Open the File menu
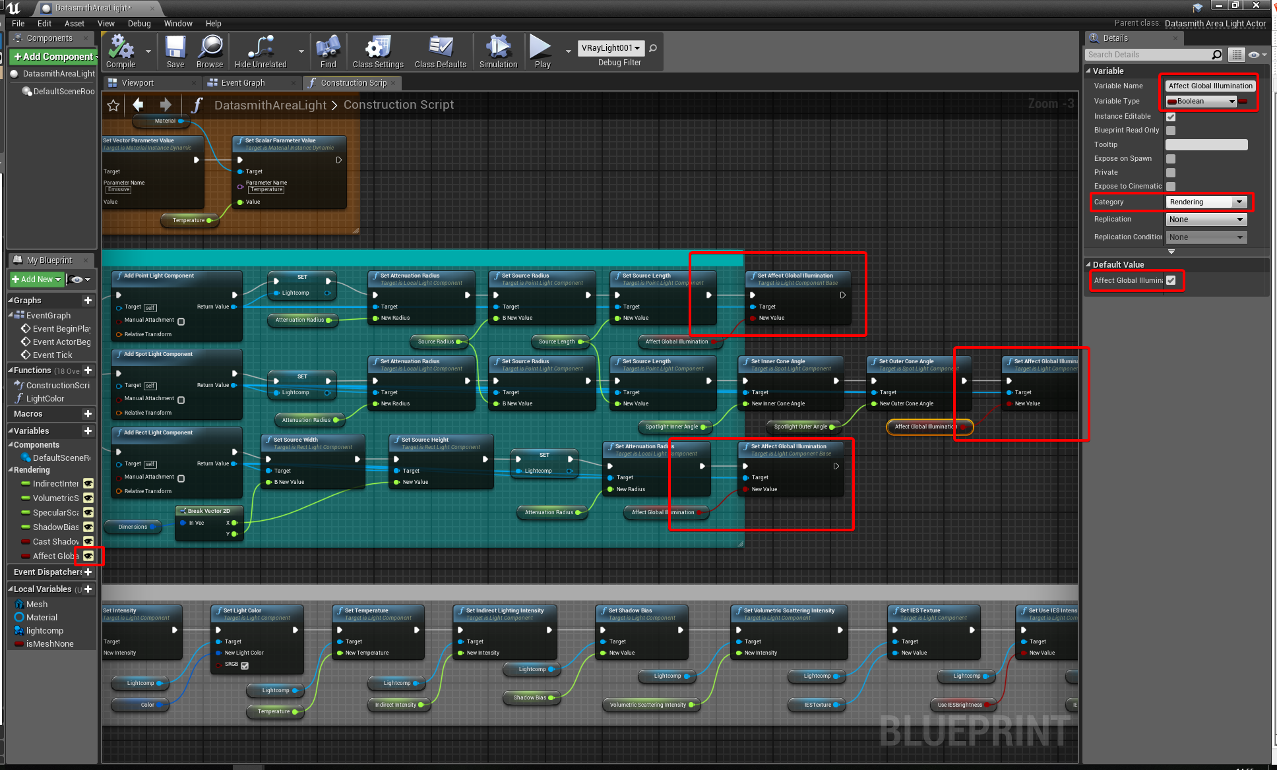The width and height of the screenshot is (1277, 770). point(18,23)
